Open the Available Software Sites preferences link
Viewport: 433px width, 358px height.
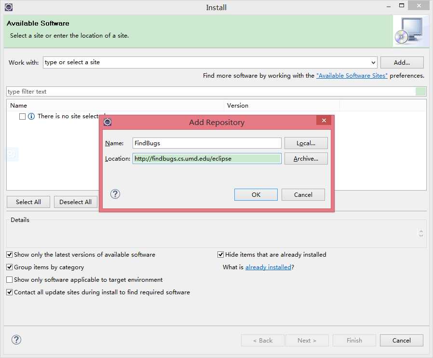[352, 76]
